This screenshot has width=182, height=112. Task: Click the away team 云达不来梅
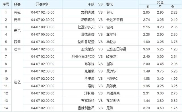115,20
